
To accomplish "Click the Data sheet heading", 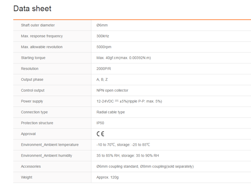I will 32,9.
